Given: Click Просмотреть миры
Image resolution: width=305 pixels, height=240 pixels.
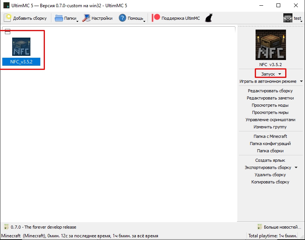Looking at the screenshot, I should pos(270,112).
